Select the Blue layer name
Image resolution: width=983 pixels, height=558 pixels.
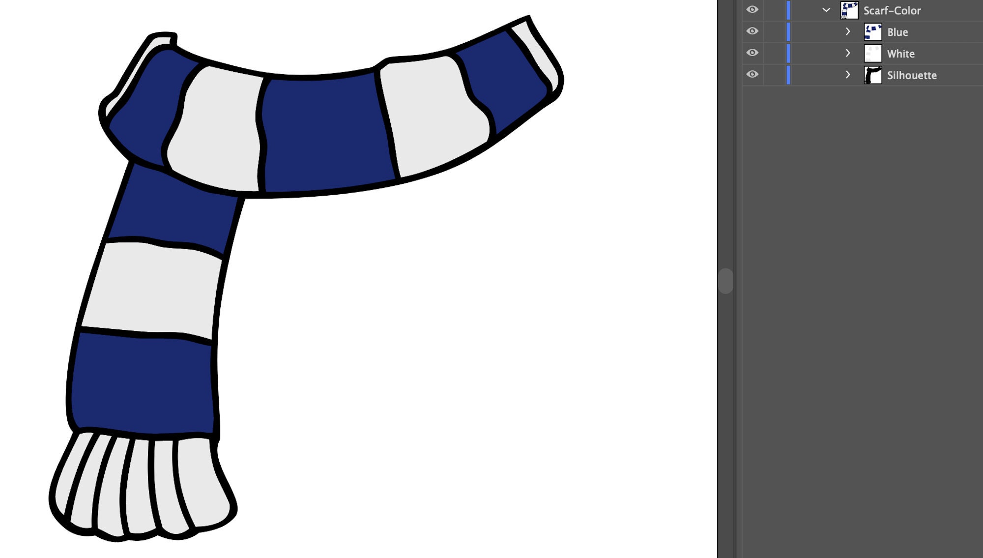(897, 31)
